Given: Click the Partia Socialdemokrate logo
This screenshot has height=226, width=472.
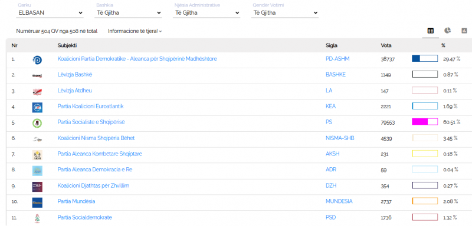Looking at the screenshot, I should [37, 218].
